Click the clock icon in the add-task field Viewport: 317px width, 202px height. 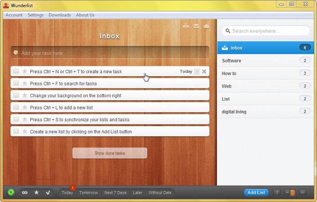[x=16, y=53]
